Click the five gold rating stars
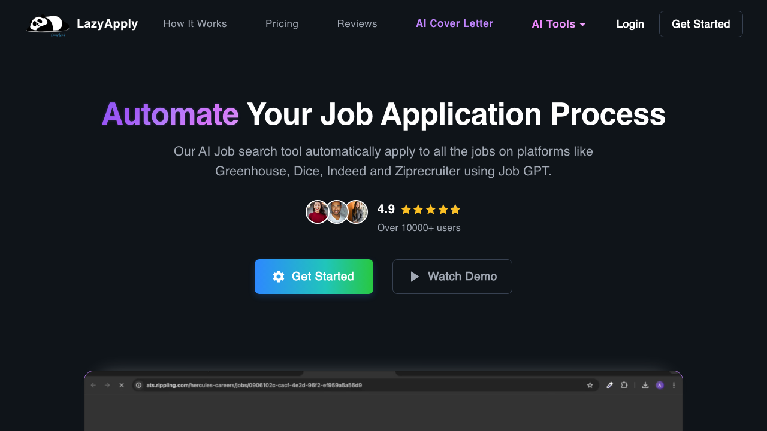This screenshot has width=767, height=431. (x=431, y=210)
